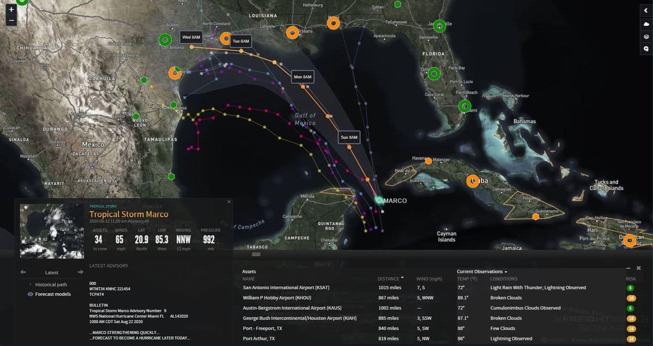Click the '34' assets in cone value
The height and width of the screenshot is (346, 653).
click(x=98, y=240)
